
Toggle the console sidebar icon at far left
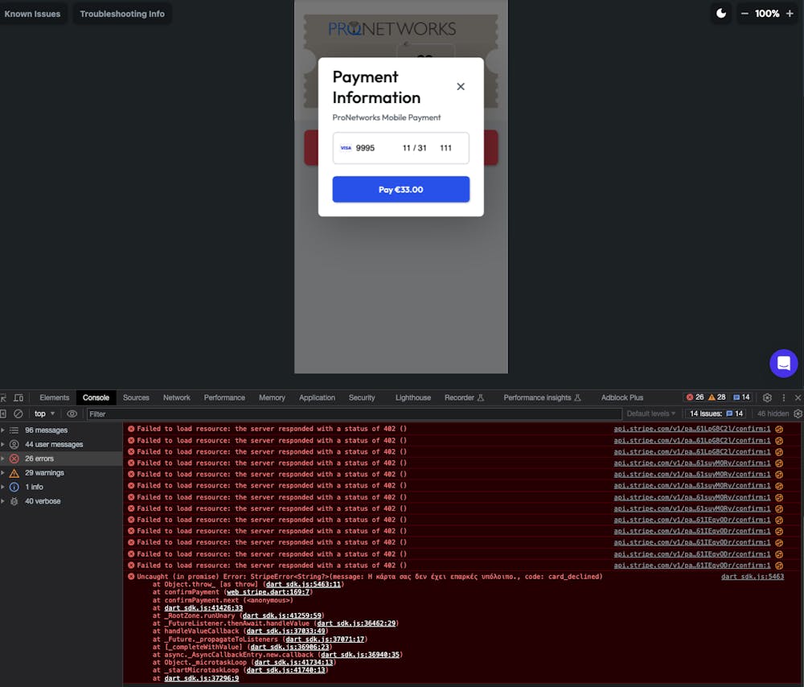(3, 413)
